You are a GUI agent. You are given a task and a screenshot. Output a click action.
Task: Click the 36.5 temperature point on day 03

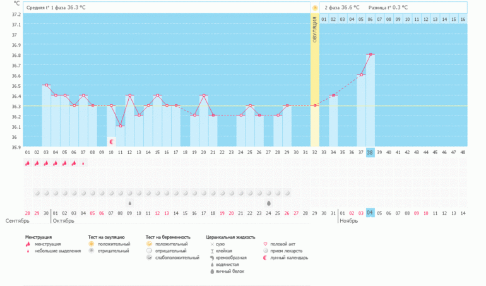tap(46, 85)
